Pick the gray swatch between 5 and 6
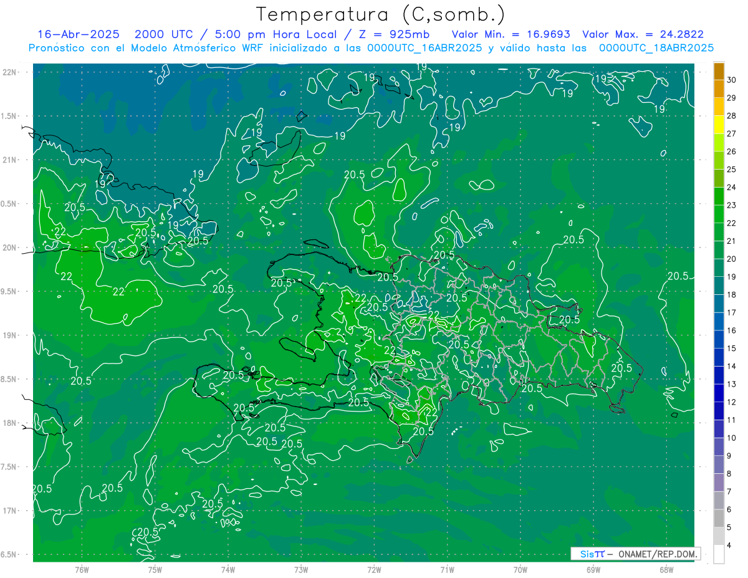This screenshot has height=578, width=748. [719, 519]
